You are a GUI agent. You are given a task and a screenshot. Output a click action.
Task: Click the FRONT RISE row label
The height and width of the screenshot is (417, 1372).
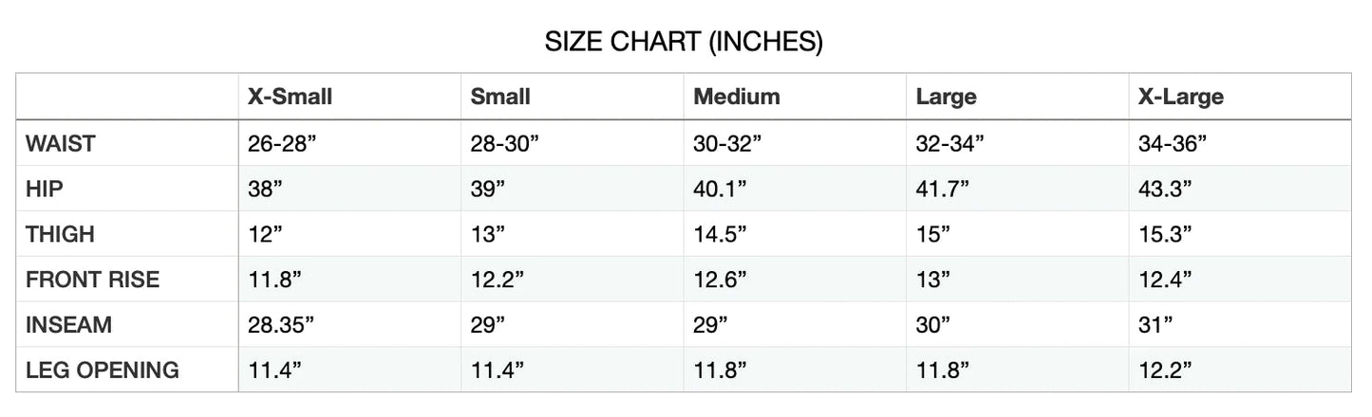[x=92, y=280]
